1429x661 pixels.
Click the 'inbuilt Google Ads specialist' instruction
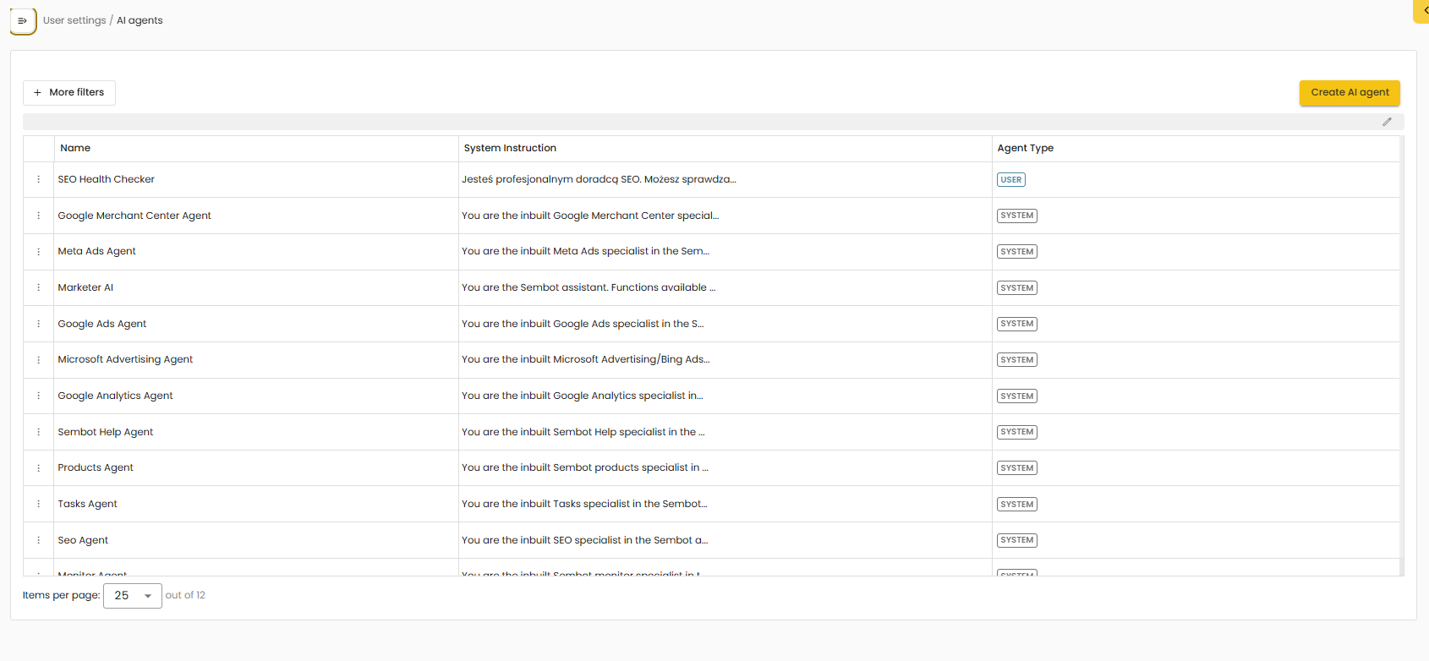pos(583,324)
